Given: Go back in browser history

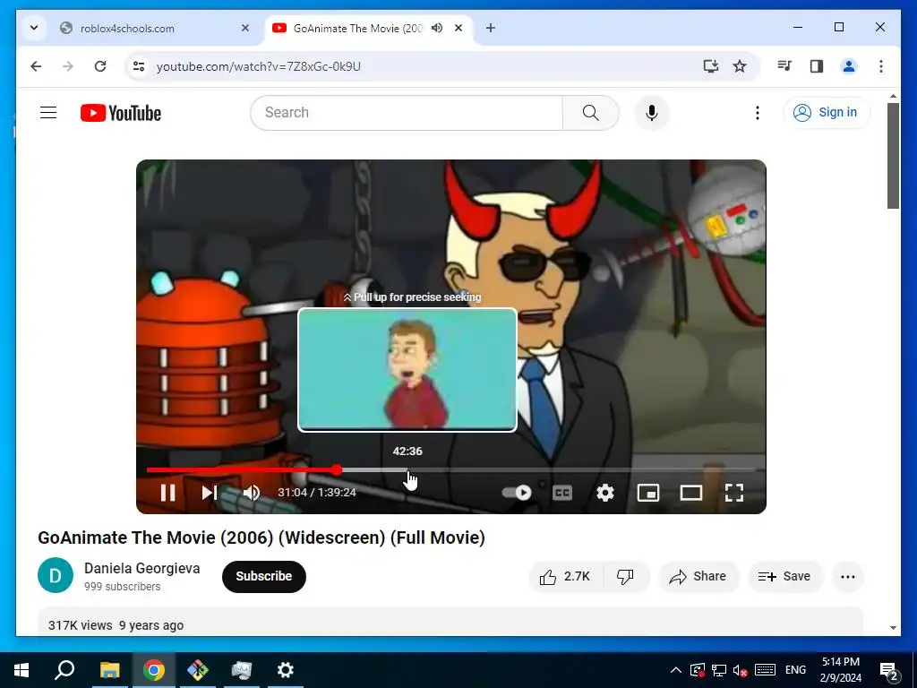Looking at the screenshot, I should (x=36, y=66).
